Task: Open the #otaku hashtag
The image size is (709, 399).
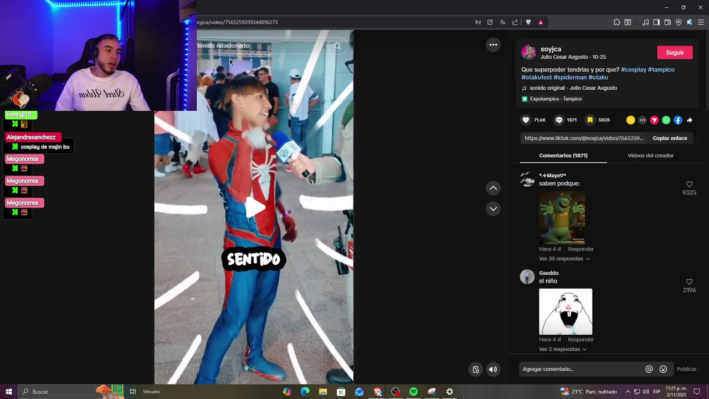Action: [598, 78]
